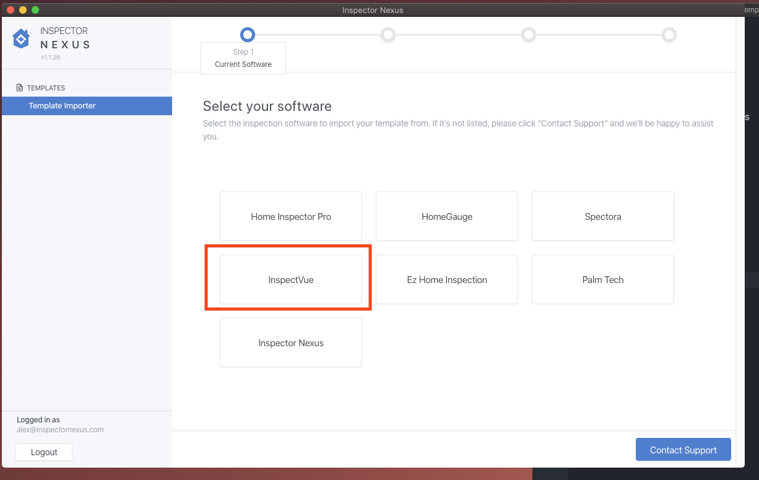Click the fourth step circle in progress bar

click(x=669, y=35)
